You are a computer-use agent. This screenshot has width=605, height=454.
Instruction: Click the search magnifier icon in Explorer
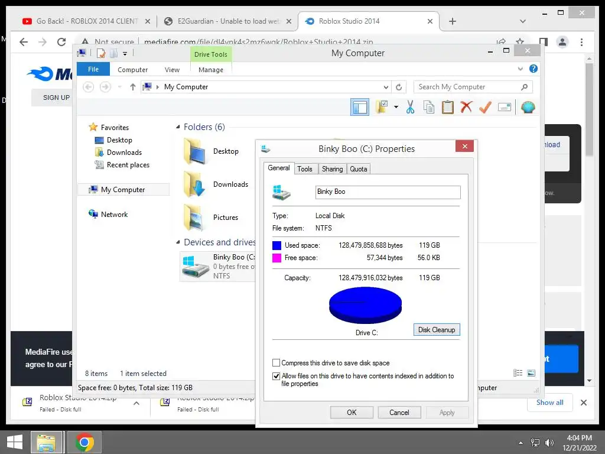click(x=524, y=87)
